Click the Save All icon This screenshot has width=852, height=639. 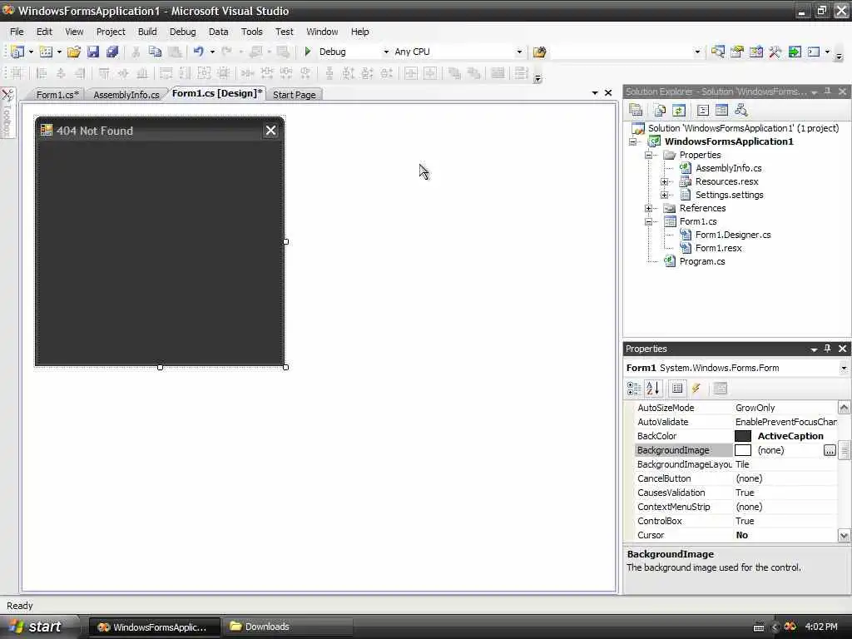[x=112, y=52]
